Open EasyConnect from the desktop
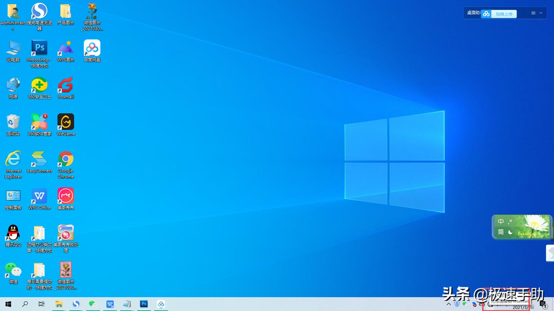554x311 pixels. coord(39,159)
